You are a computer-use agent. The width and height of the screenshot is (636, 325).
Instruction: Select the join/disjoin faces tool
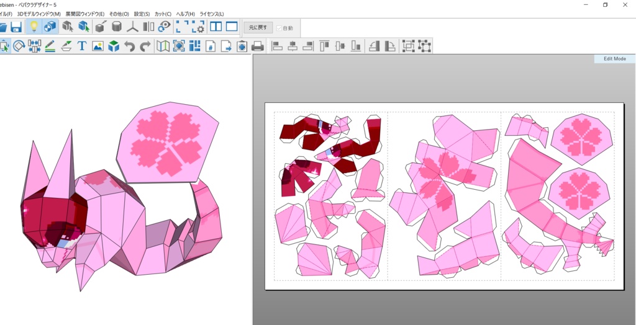[35, 46]
